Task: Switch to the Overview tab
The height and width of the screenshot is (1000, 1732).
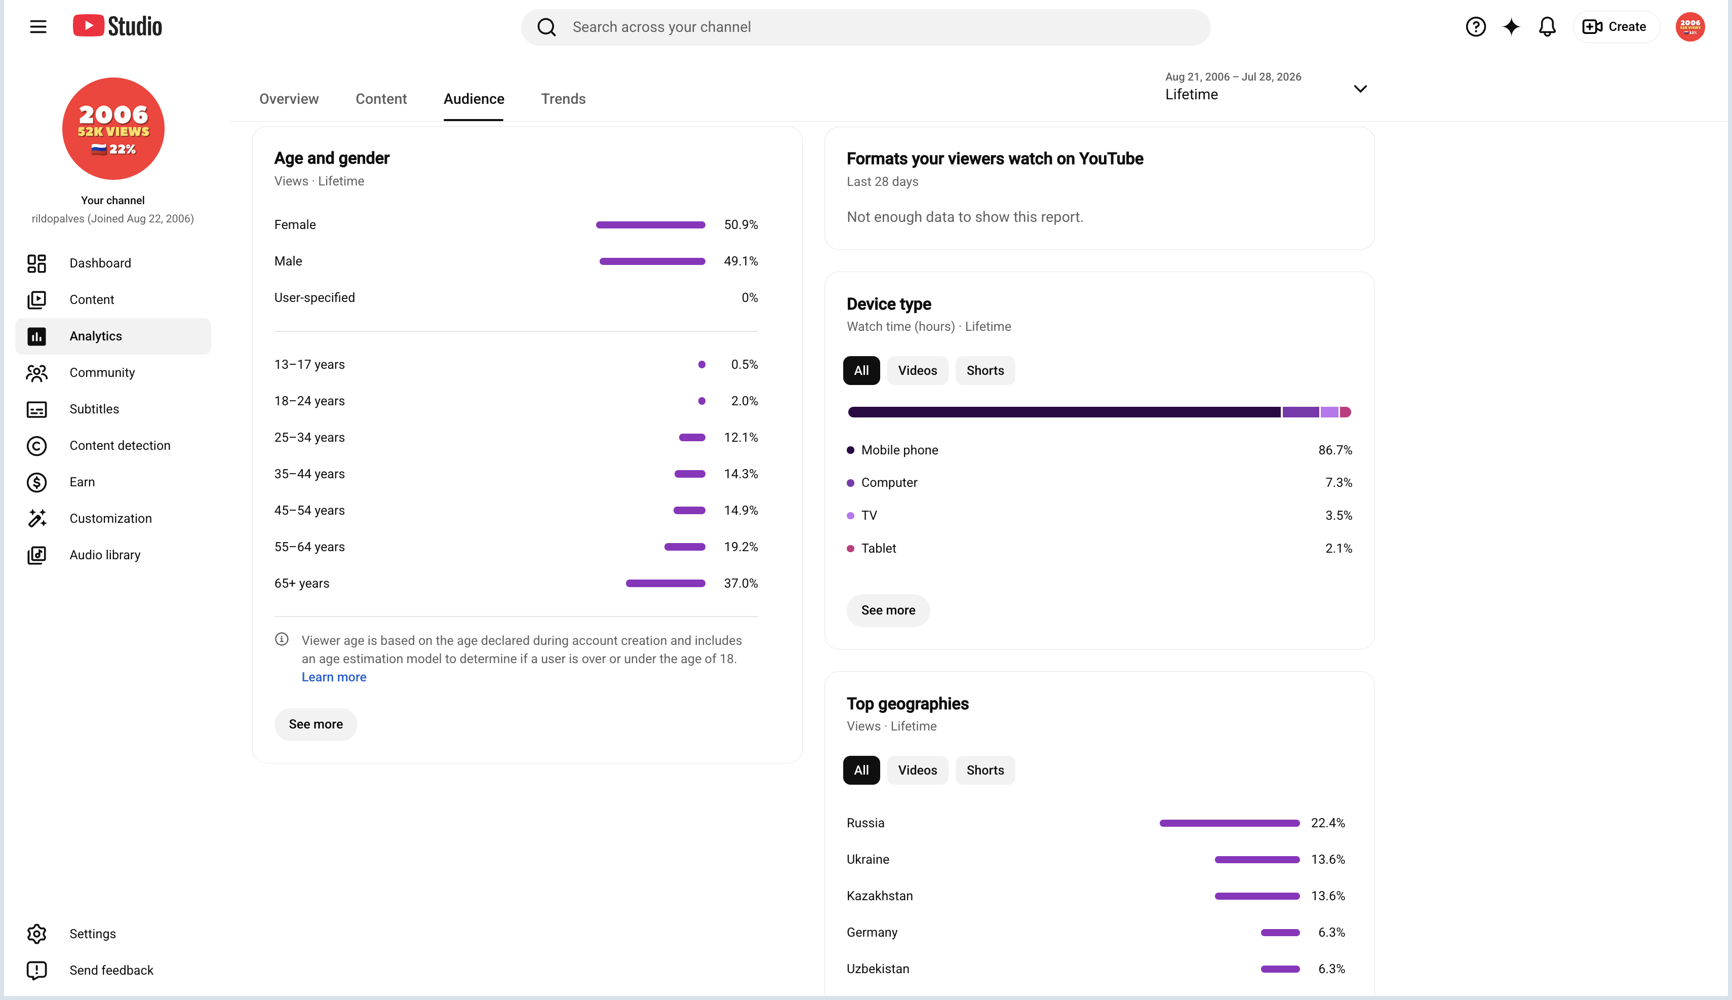Action: 289,99
